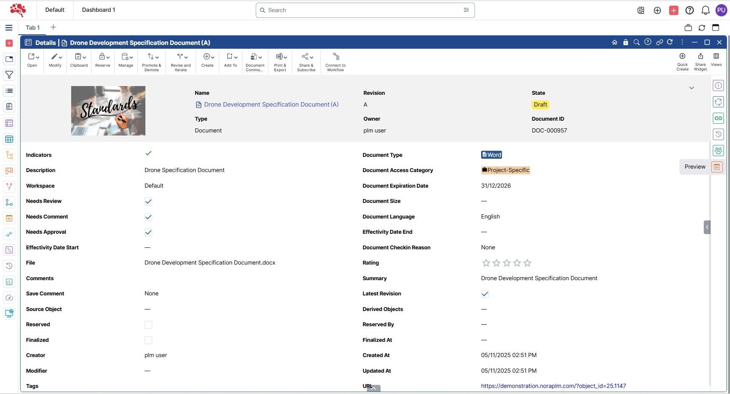This screenshot has height=394, width=730.
Task: Switch to Tab 1
Action: click(x=33, y=28)
